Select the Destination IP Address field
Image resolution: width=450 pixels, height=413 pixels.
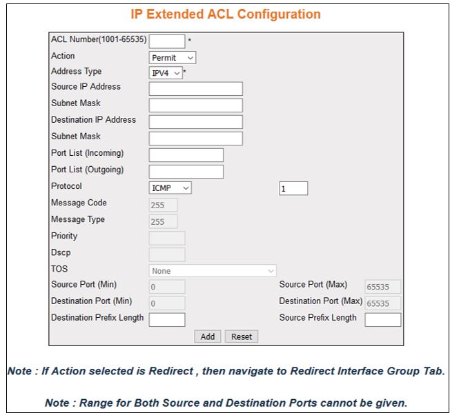(x=195, y=122)
